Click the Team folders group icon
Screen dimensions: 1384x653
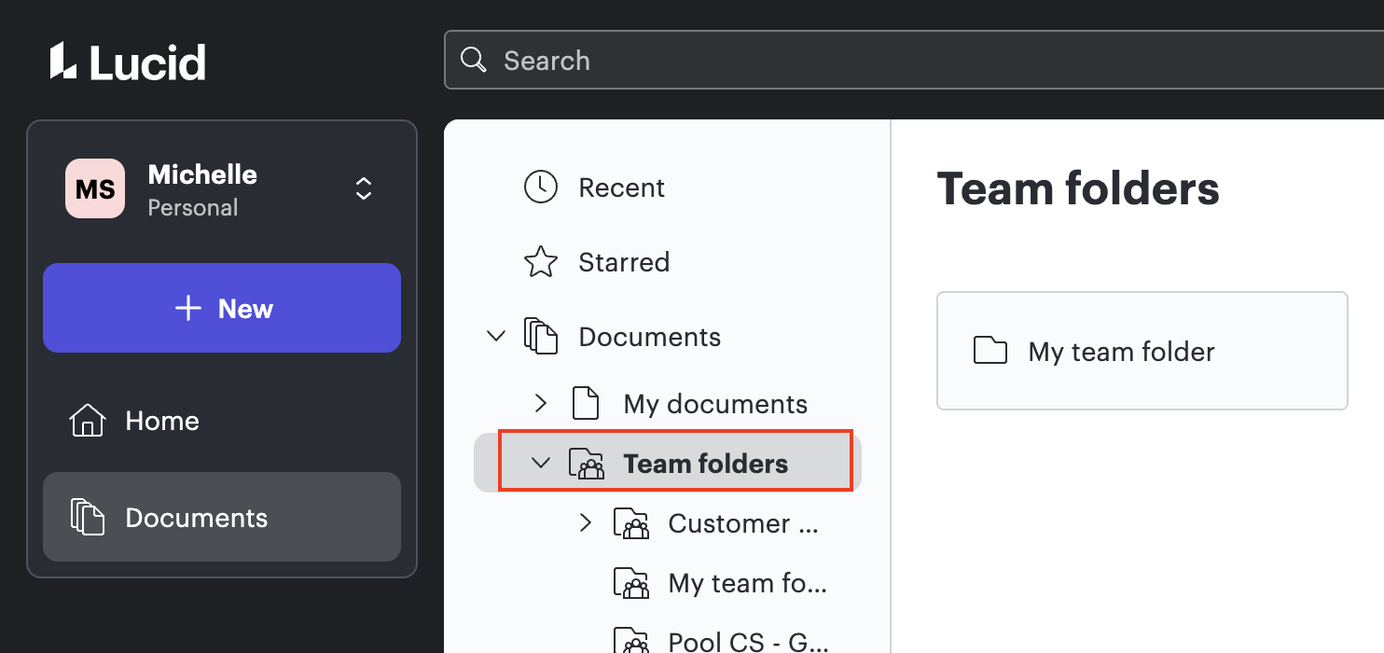pos(586,462)
